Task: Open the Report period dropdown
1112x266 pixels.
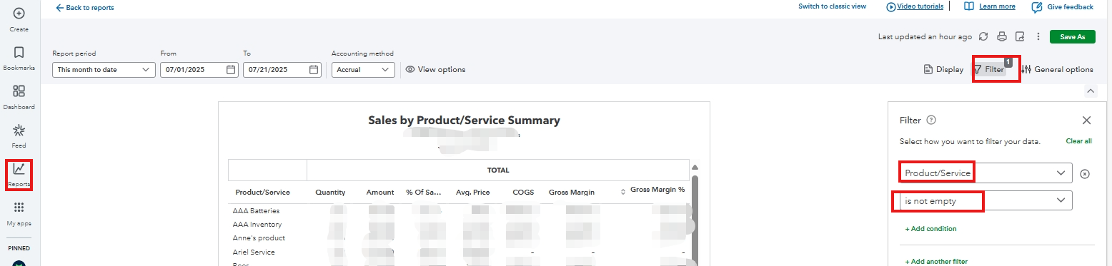Action: 104,70
